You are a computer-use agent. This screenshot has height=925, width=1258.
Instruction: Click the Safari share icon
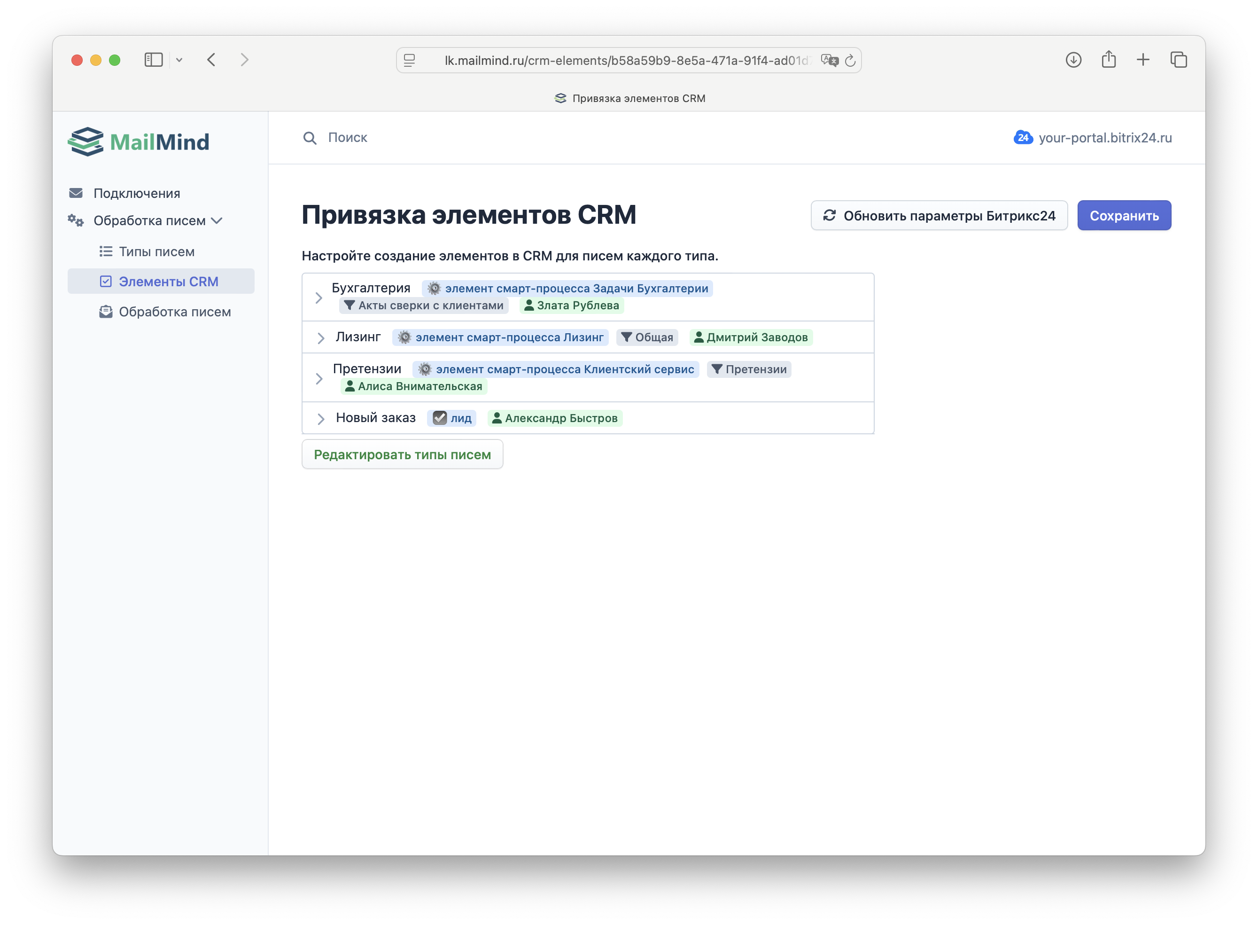coord(1108,60)
